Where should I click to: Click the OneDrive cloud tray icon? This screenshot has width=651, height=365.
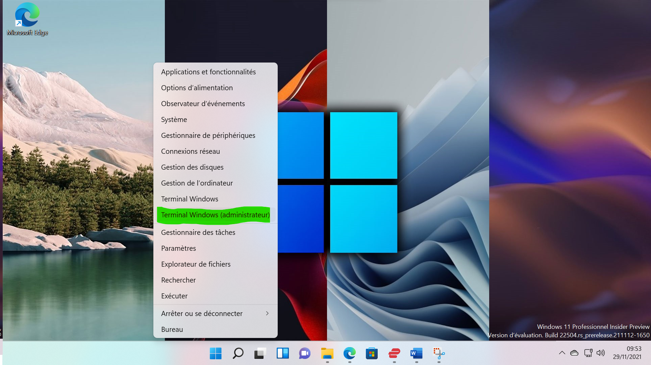pos(574,353)
